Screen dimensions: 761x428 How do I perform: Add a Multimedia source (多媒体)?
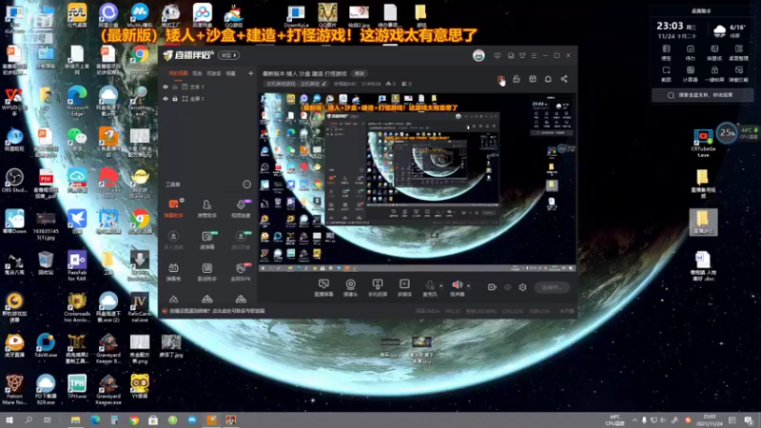point(404,287)
